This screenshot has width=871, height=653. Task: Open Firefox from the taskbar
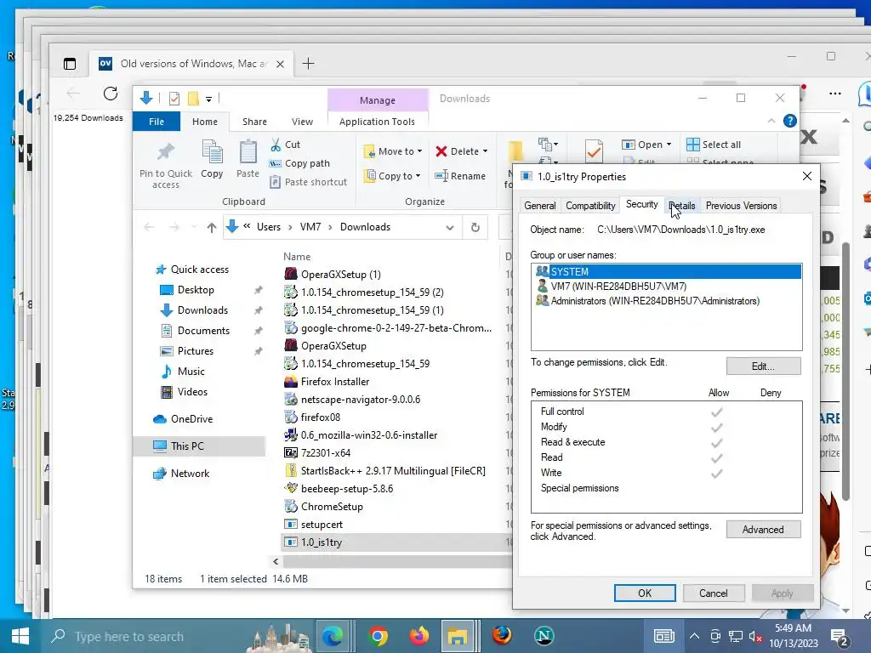[x=419, y=636]
